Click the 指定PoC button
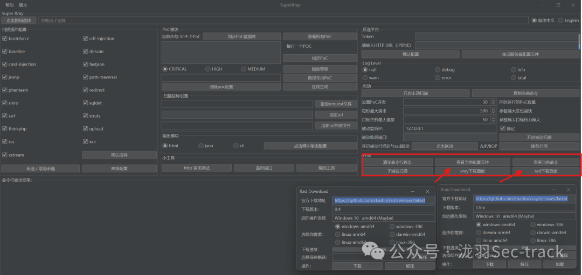 click(320, 58)
